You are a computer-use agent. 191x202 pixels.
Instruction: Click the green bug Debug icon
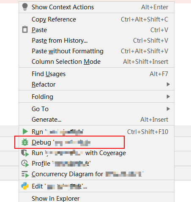(x=25, y=142)
